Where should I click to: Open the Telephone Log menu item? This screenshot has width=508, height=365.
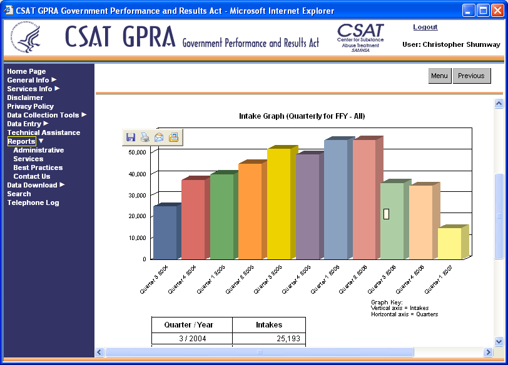pyautogui.click(x=33, y=202)
